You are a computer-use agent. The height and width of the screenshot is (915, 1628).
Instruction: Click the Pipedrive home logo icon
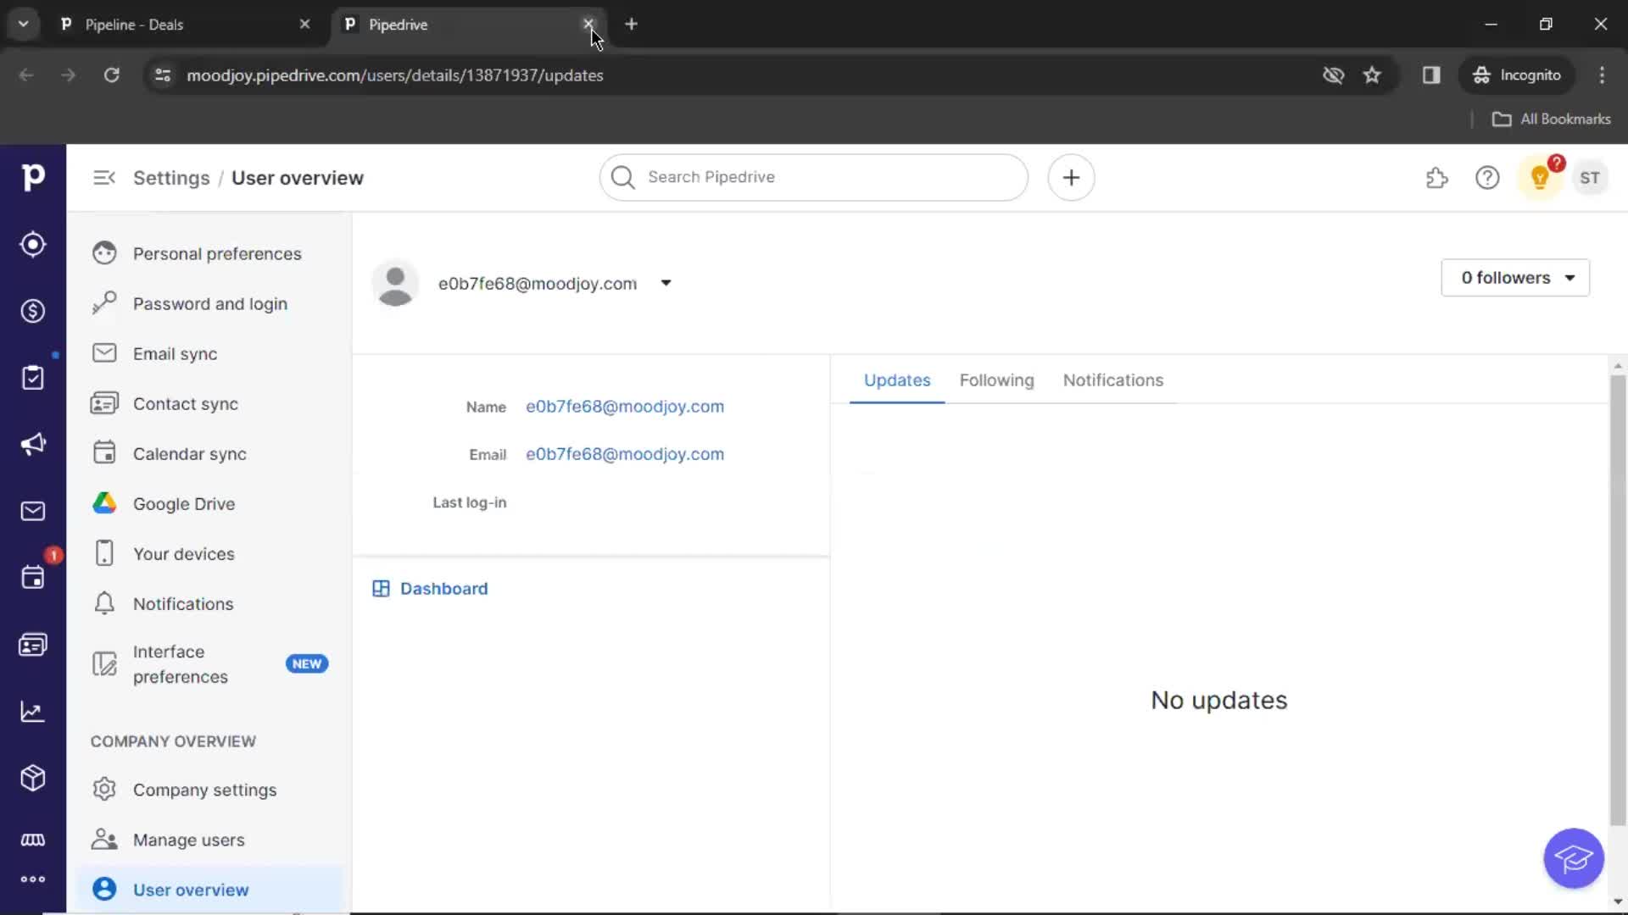pos(32,178)
